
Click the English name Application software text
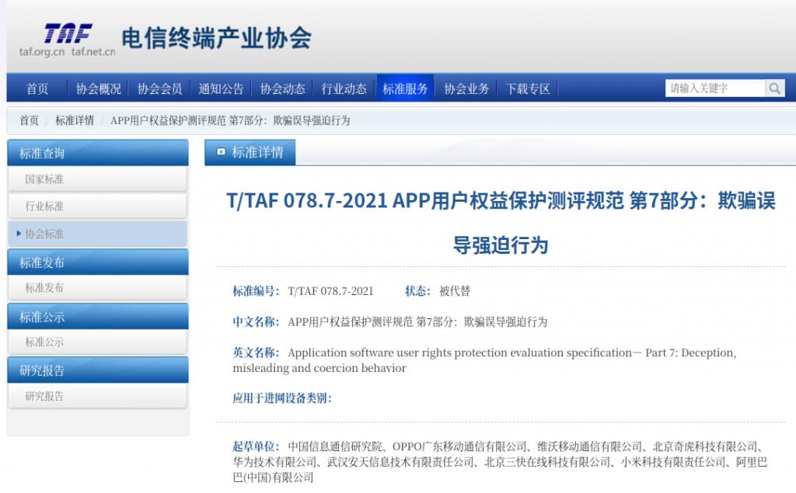click(484, 360)
